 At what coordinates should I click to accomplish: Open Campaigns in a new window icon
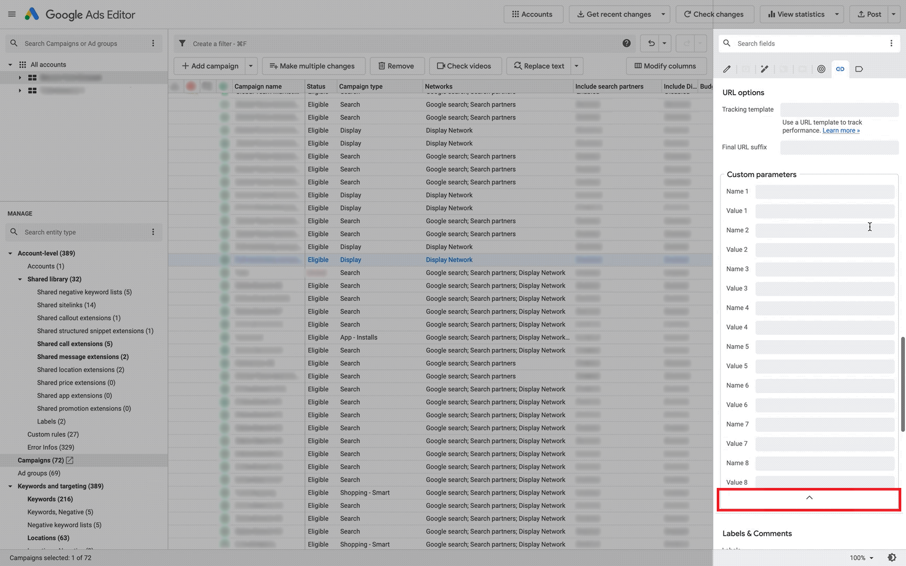[x=70, y=460]
